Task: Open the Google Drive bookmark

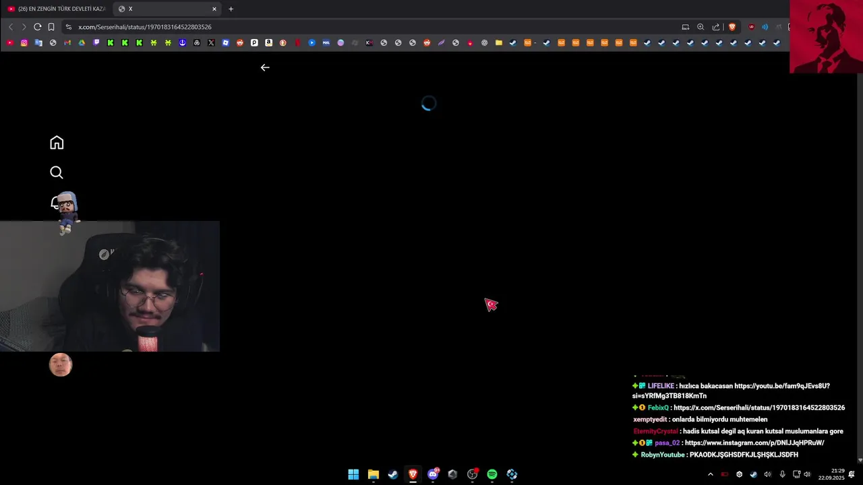Action: coord(82,42)
